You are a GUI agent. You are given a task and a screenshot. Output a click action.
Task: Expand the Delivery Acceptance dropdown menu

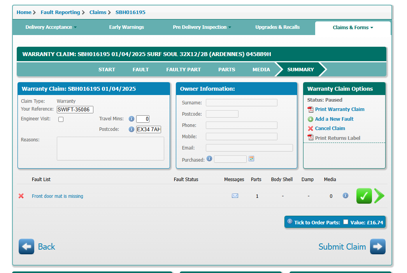(x=51, y=27)
